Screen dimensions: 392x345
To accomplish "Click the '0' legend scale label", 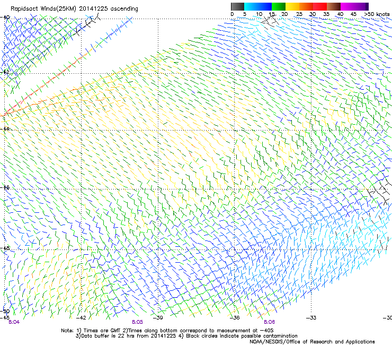I will pyautogui.click(x=232, y=14).
